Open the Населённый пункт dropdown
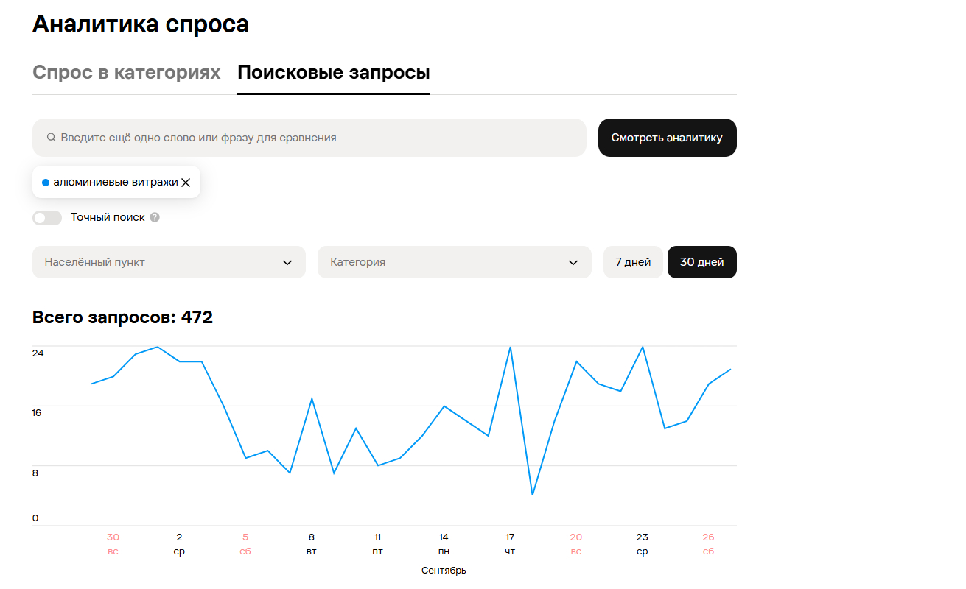 point(169,262)
